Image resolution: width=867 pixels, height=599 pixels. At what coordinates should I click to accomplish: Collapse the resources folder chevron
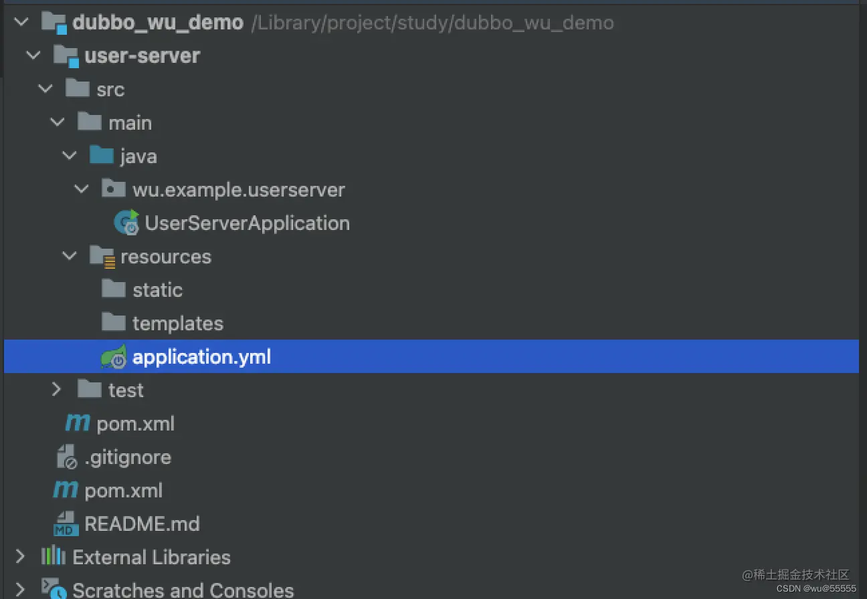[x=70, y=256]
